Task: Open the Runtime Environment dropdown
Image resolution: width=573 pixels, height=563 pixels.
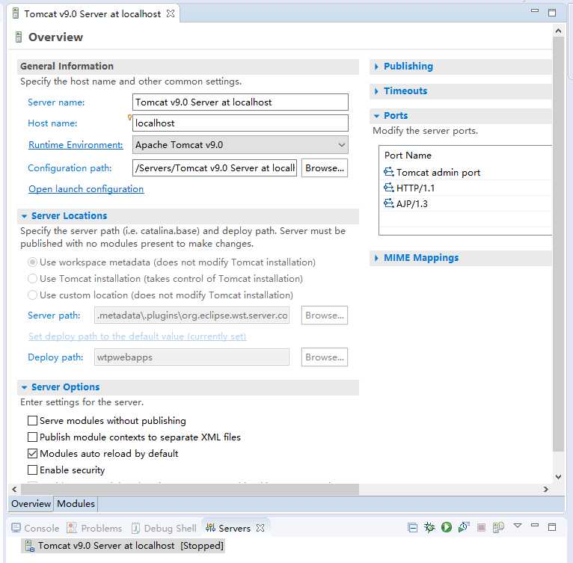Action: pos(240,145)
